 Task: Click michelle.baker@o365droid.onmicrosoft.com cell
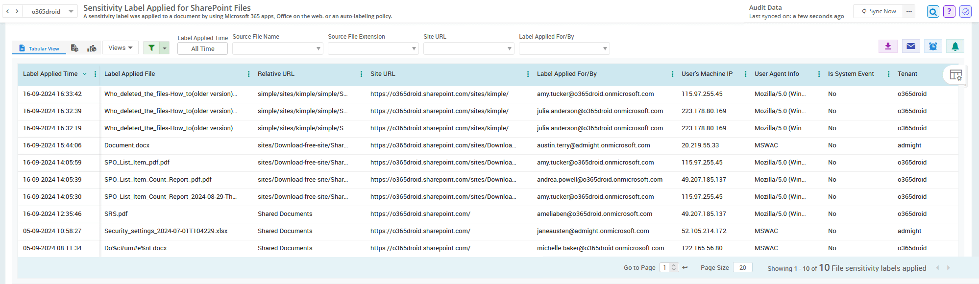point(601,248)
